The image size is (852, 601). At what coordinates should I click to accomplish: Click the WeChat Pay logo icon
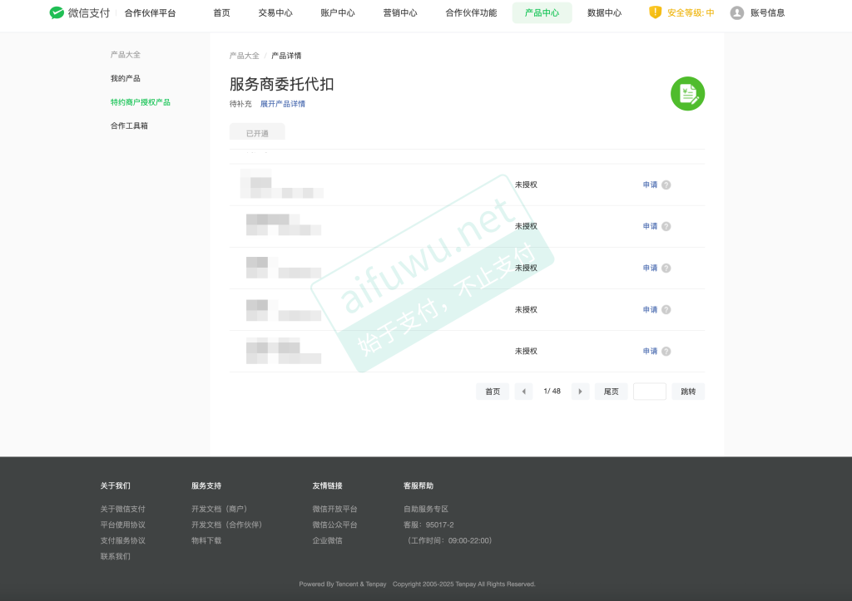click(x=57, y=12)
